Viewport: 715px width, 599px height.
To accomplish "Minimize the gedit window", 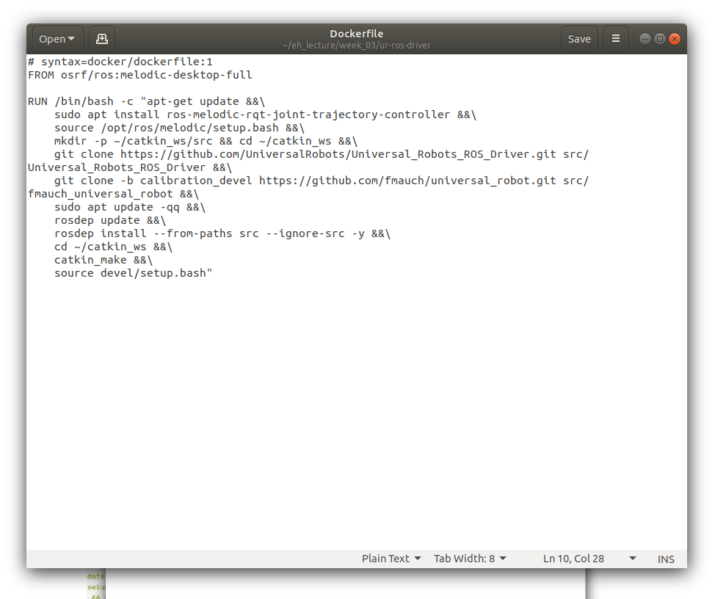I will (x=645, y=39).
